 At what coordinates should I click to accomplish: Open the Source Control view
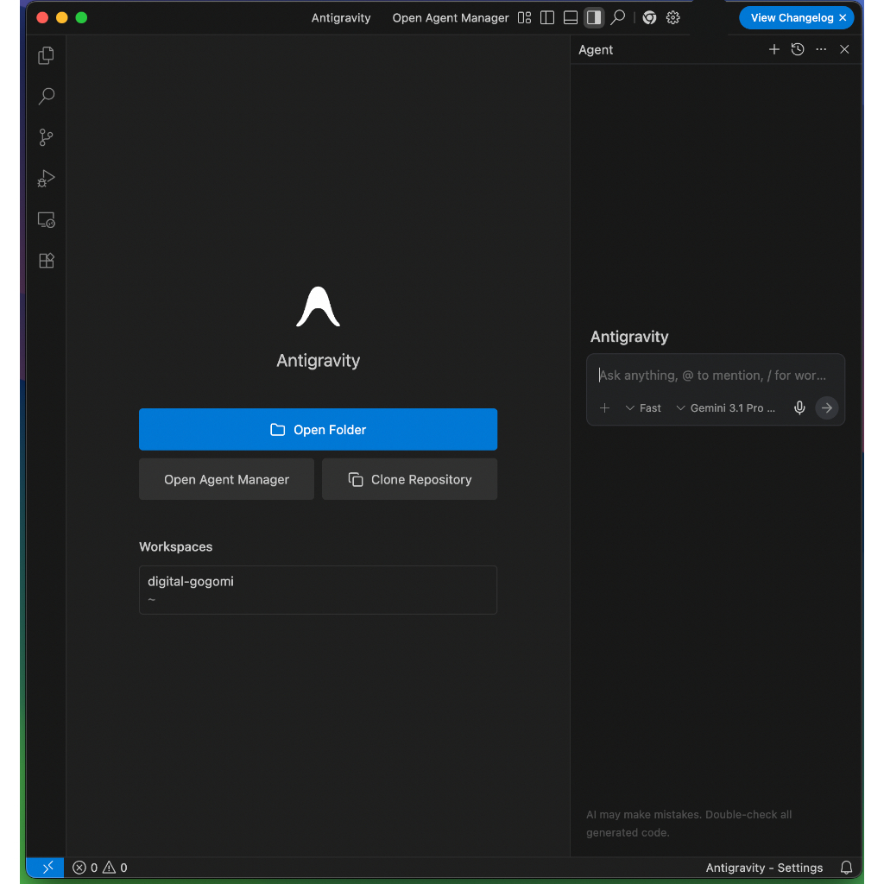pyautogui.click(x=47, y=137)
